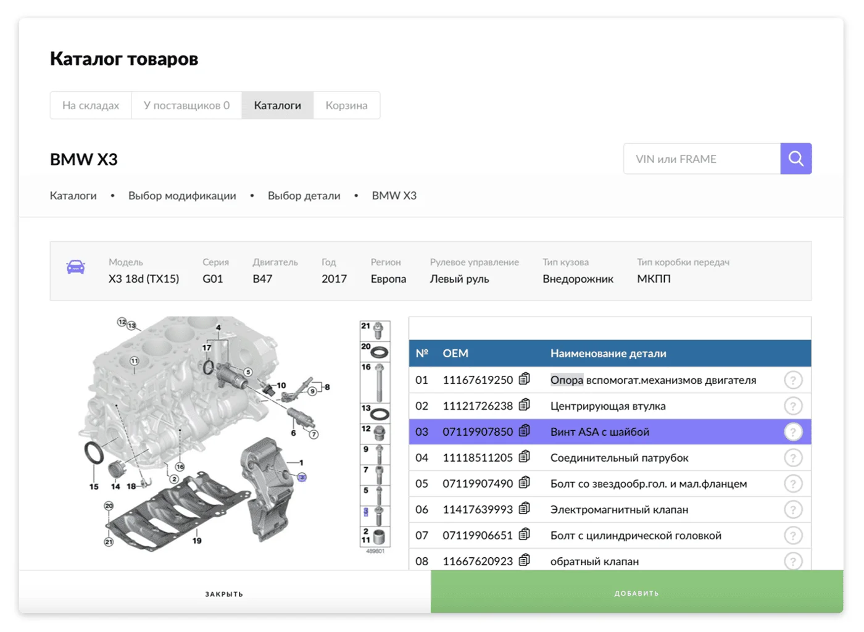Copy OEM number 11417639993
Image resolution: width=864 pixels, height=632 pixels.
coord(525,509)
